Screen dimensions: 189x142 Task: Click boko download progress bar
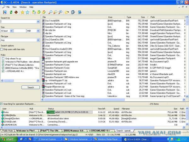[70, 112]
